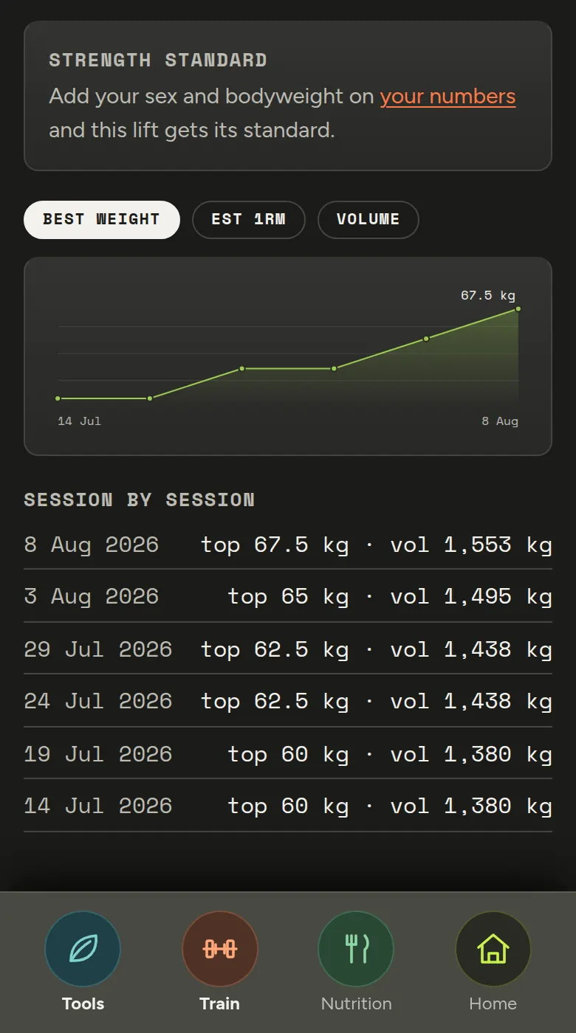Viewport: 576px width, 1033px height.
Task: Switch the chart to Est 1RM
Action: tap(249, 220)
